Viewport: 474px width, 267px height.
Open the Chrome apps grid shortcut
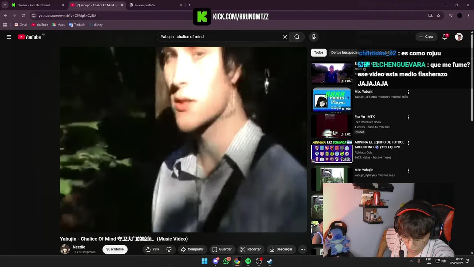tap(5, 25)
